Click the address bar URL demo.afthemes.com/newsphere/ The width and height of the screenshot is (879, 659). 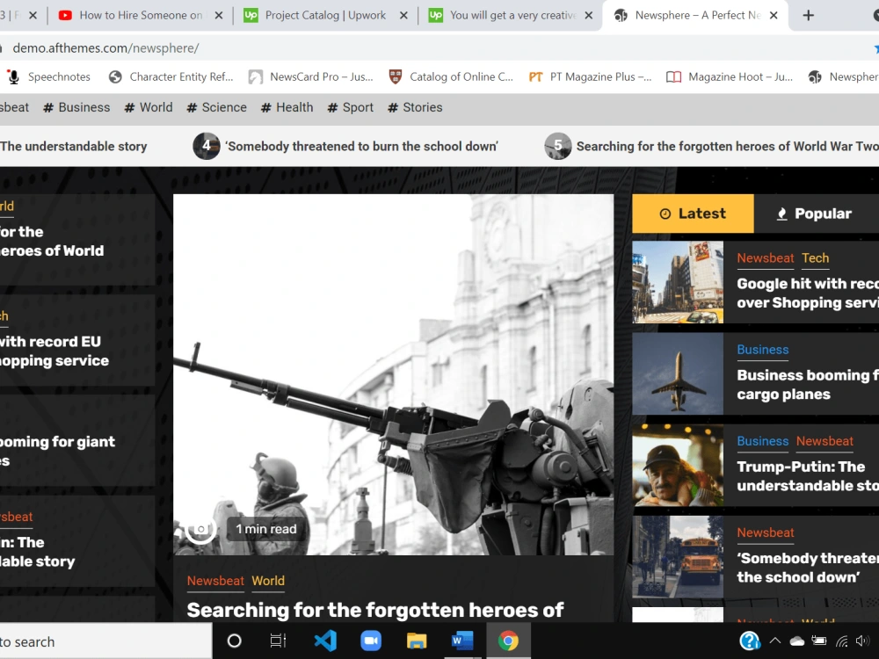click(106, 48)
